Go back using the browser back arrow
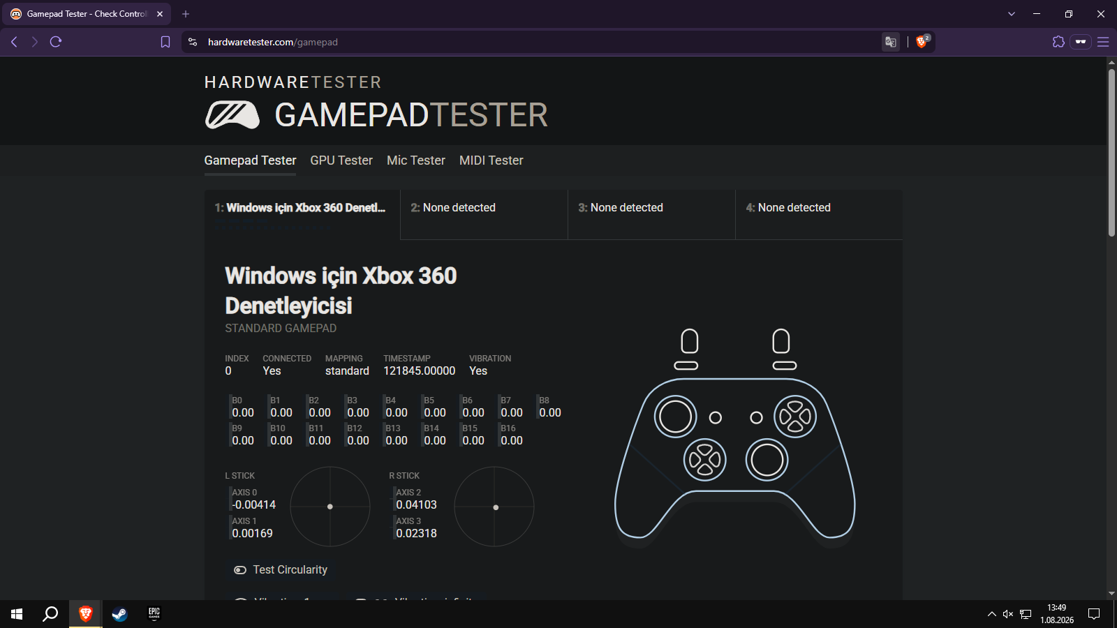Viewport: 1117px width, 628px height. tap(14, 42)
